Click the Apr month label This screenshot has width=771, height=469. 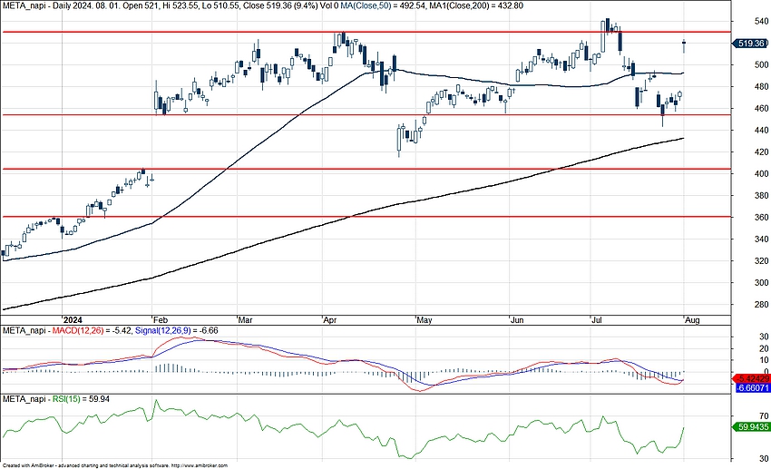(330, 320)
